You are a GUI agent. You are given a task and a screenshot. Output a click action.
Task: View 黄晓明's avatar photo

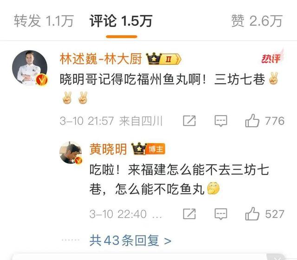coord(71,152)
